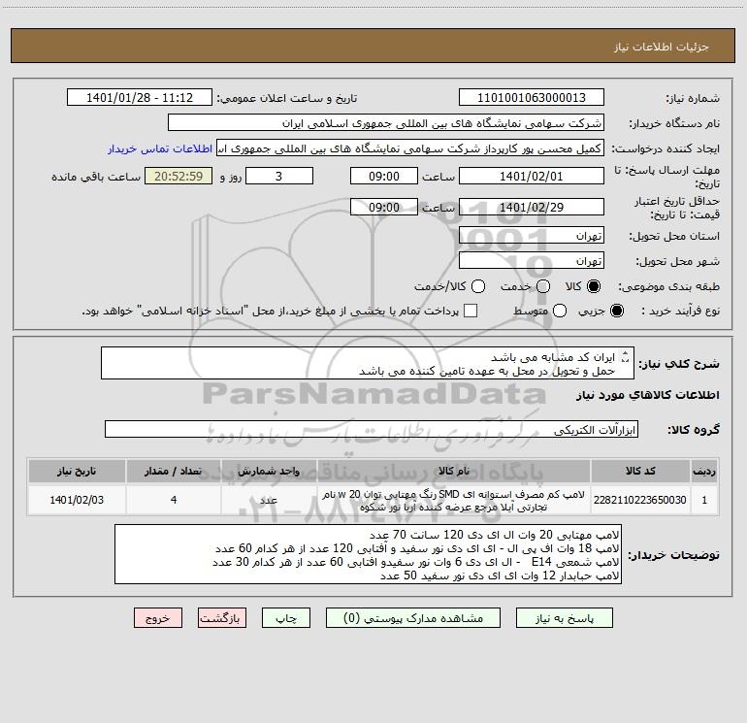The width and height of the screenshot is (747, 723).
Task: Click the کد کالا column header
Action: [x=640, y=471]
